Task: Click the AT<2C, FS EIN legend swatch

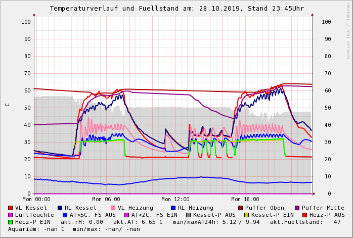Action: (x=126, y=215)
